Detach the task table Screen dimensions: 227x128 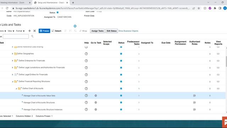coord(56,31)
